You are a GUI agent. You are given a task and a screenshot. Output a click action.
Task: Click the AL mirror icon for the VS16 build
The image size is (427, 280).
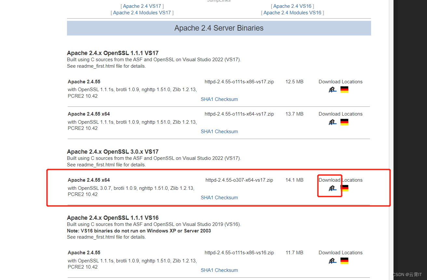pos(332,260)
